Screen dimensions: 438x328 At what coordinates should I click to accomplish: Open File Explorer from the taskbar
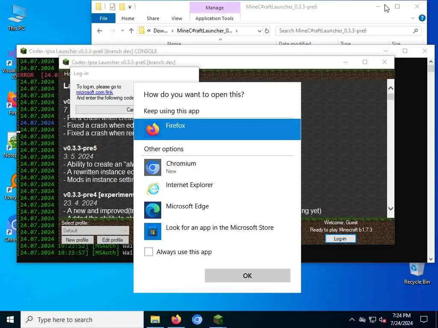(155, 319)
